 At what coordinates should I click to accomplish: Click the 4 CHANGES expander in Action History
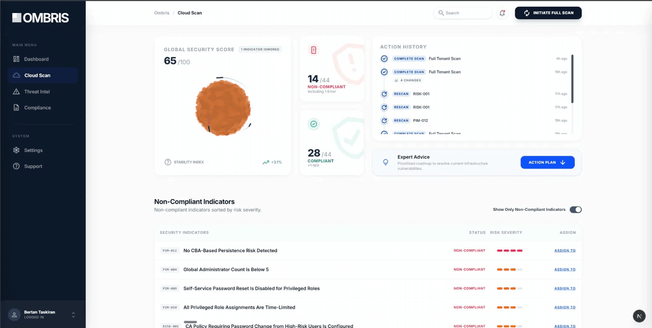(408, 80)
